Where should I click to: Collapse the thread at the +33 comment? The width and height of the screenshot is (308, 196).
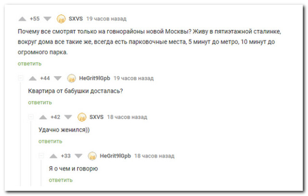click(41, 156)
